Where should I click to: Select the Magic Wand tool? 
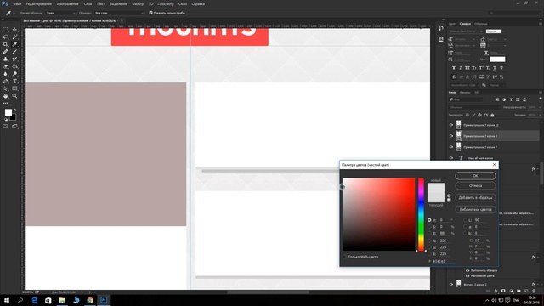click(15, 37)
